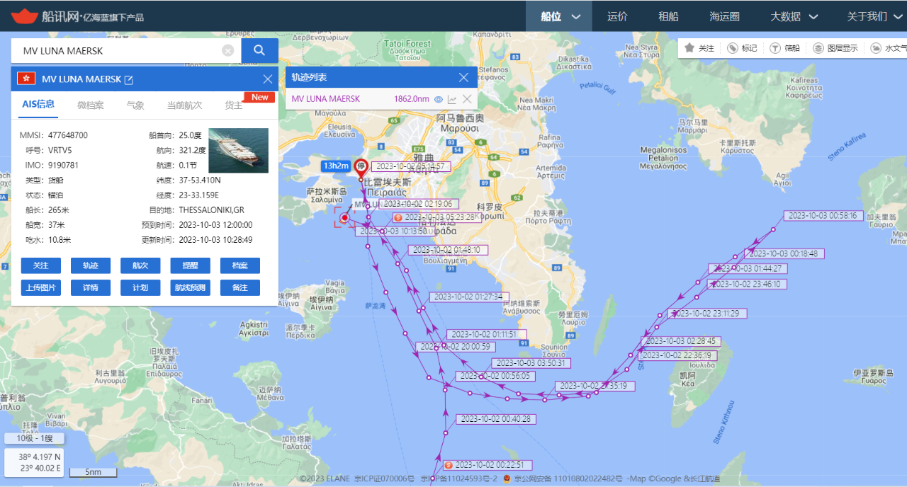Screen dimensions: 907x487
Task: Click the 上传图片 upload image button
Action: click(41, 287)
